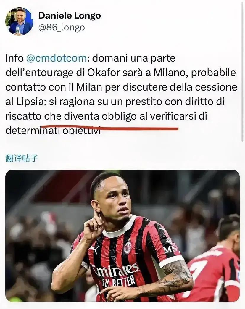Click the AC Milan crest on the jersey
Viewport: 245px width, 309px height.
pos(128,247)
